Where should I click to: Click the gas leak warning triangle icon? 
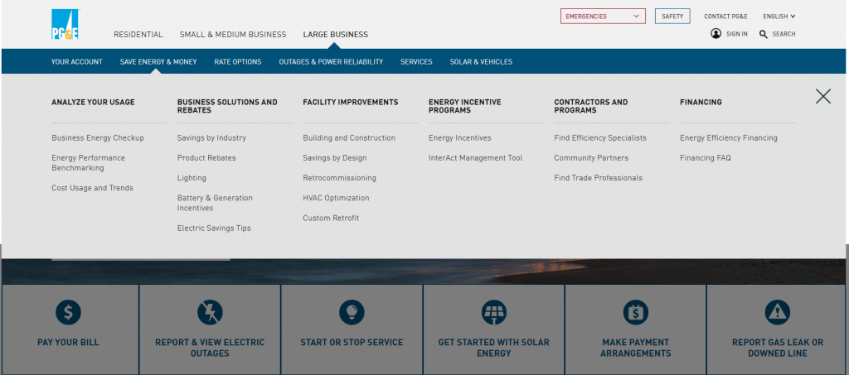[x=778, y=312]
